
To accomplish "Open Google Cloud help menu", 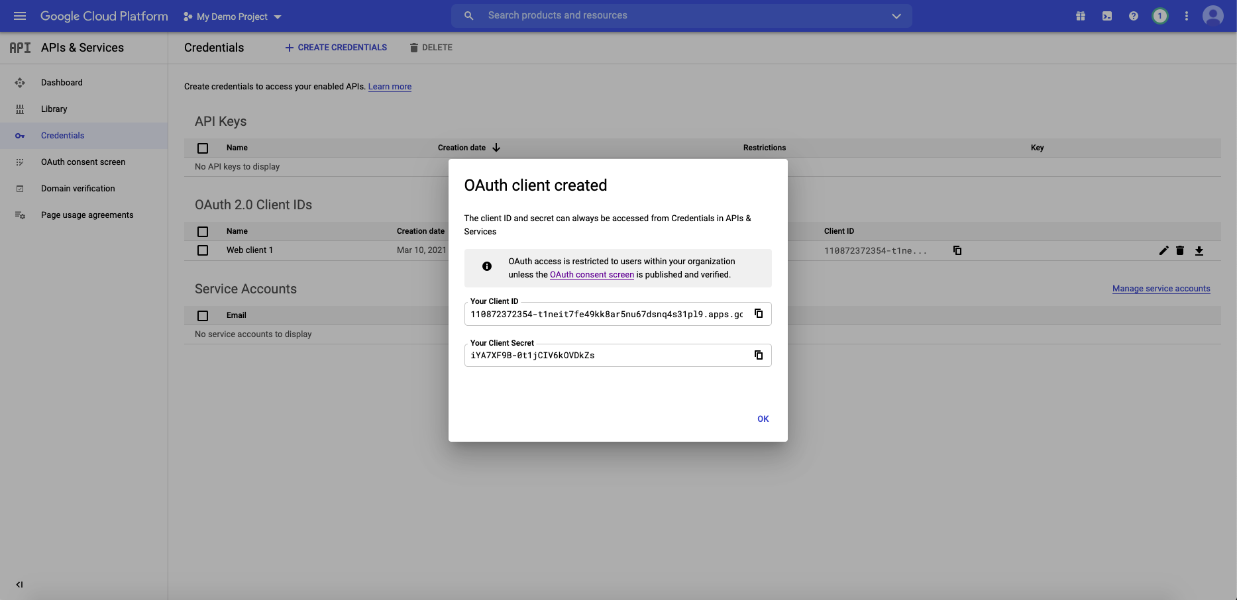I will (1133, 15).
